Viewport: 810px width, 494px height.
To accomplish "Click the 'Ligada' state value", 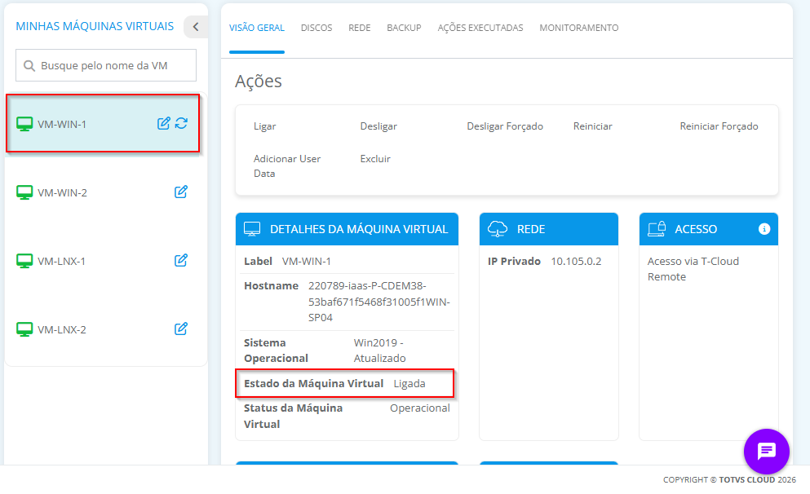I will pos(409,383).
